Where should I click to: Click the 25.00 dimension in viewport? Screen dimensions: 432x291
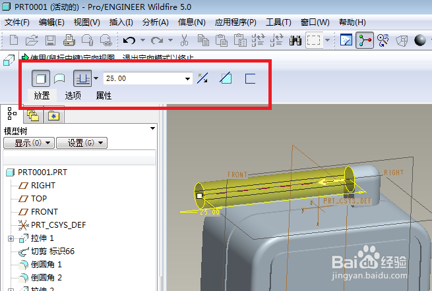pos(210,213)
